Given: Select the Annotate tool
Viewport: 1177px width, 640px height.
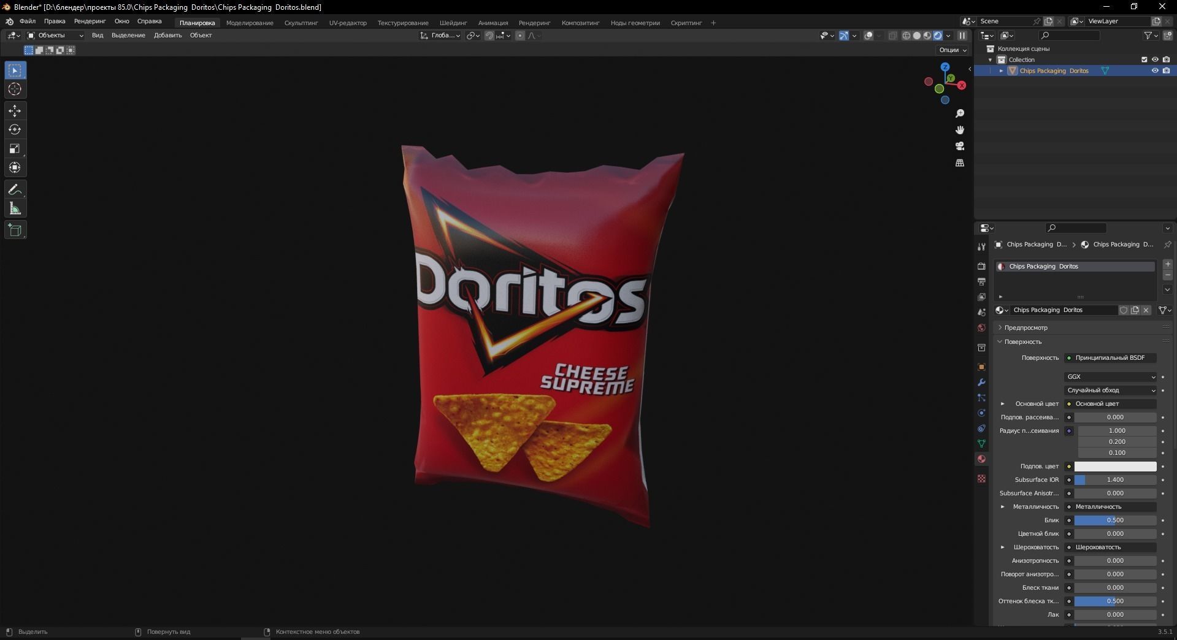Looking at the screenshot, I should pyautogui.click(x=15, y=190).
